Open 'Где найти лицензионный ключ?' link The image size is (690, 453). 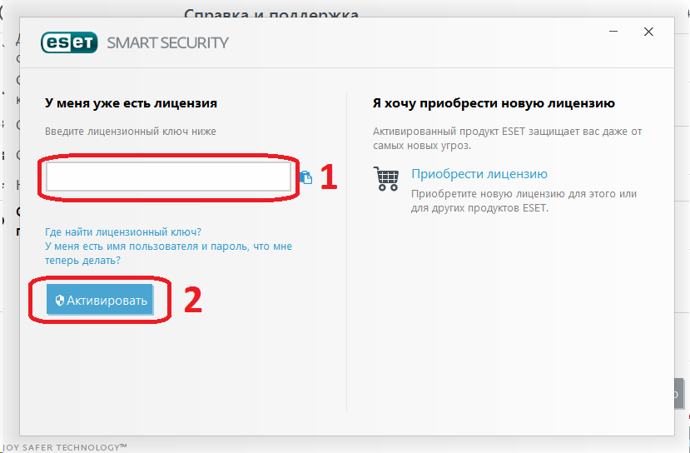coord(123,231)
